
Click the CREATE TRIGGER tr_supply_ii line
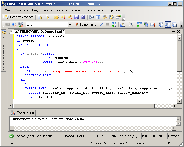[x=43, y=36]
